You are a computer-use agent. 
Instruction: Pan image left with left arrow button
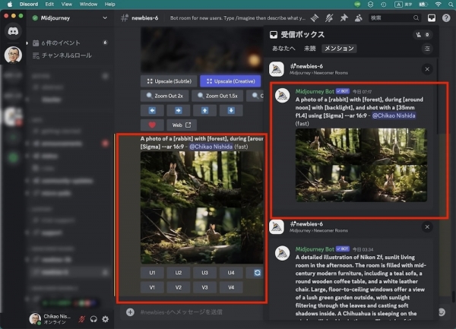click(152, 110)
